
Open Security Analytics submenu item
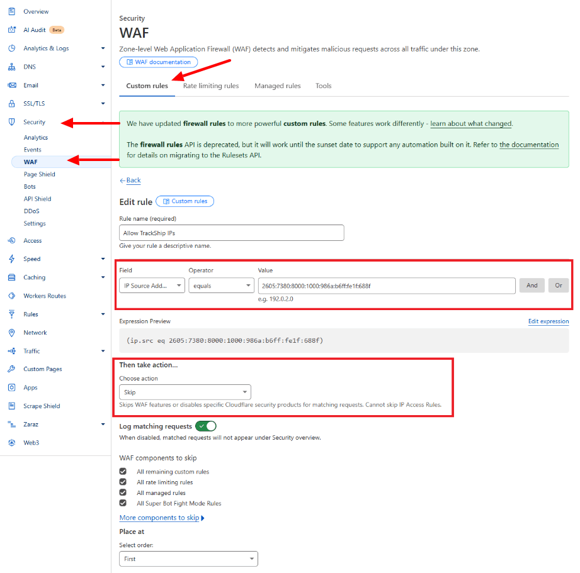click(x=36, y=137)
